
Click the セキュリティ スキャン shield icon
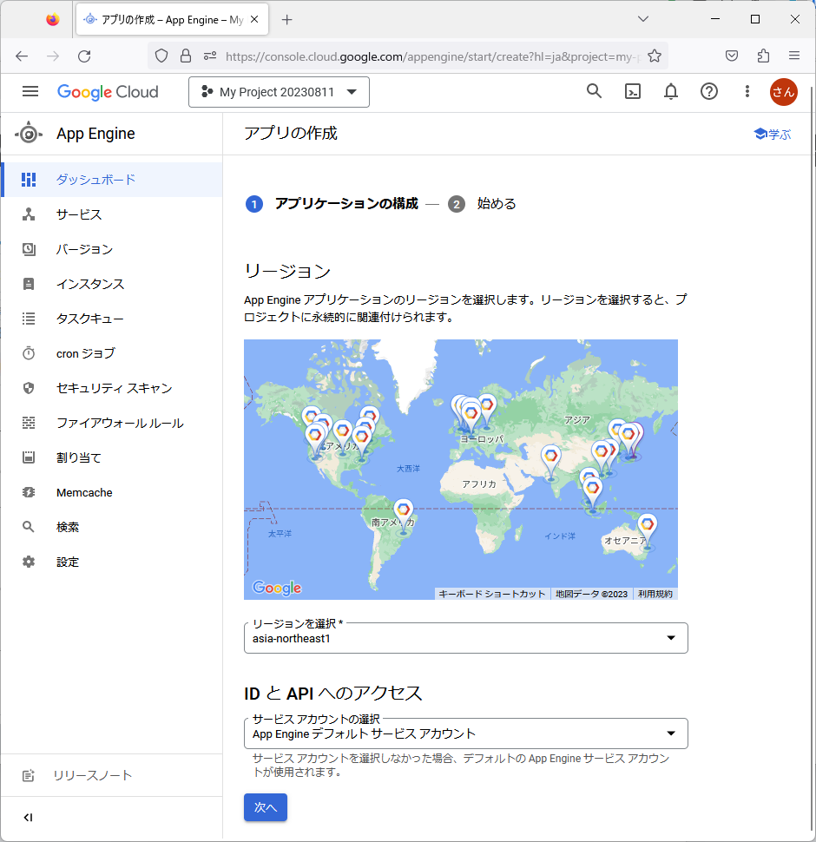pos(29,388)
